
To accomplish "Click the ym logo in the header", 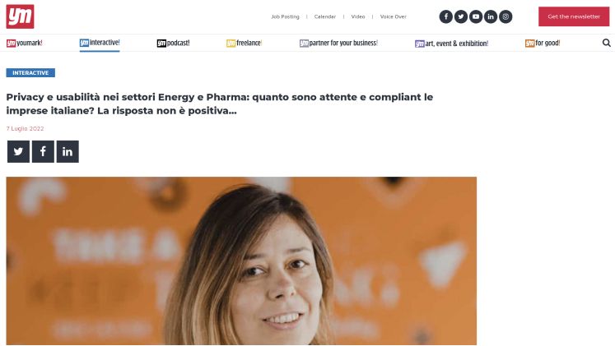I will click(20, 16).
